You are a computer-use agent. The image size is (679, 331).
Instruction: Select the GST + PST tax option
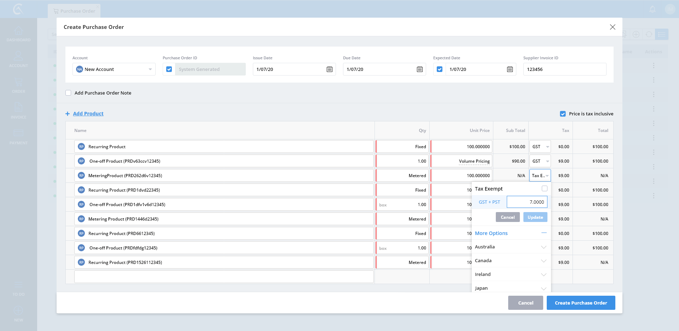(x=489, y=202)
